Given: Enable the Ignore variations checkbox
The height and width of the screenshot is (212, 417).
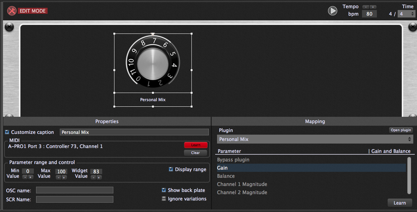Looking at the screenshot, I should tap(164, 199).
